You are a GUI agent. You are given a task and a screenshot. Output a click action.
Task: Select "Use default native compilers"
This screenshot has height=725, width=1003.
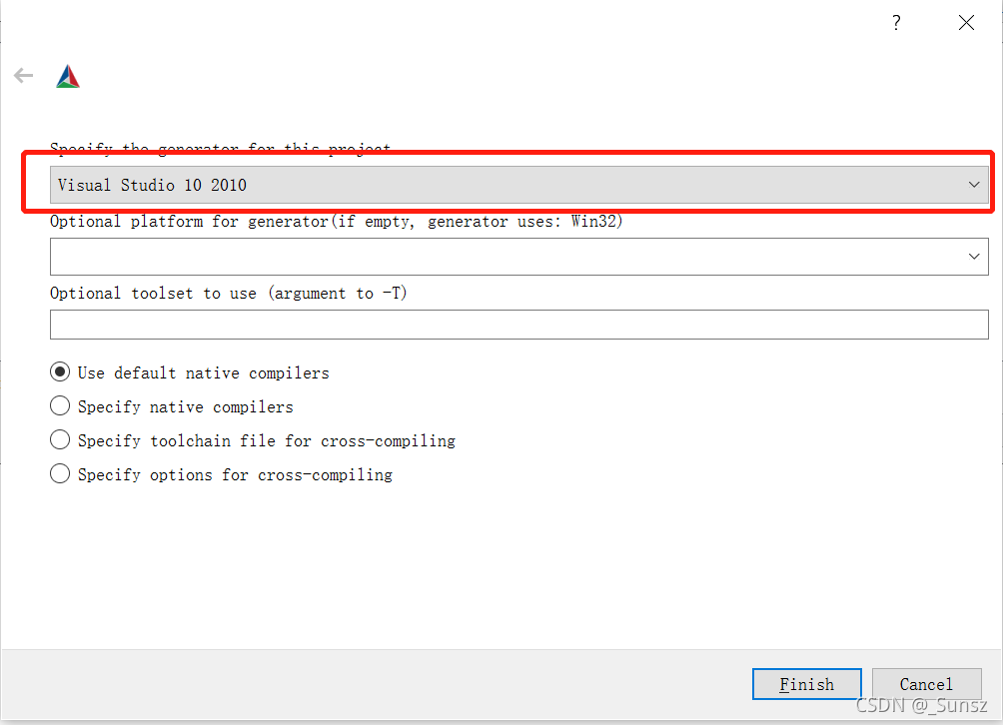click(x=59, y=370)
